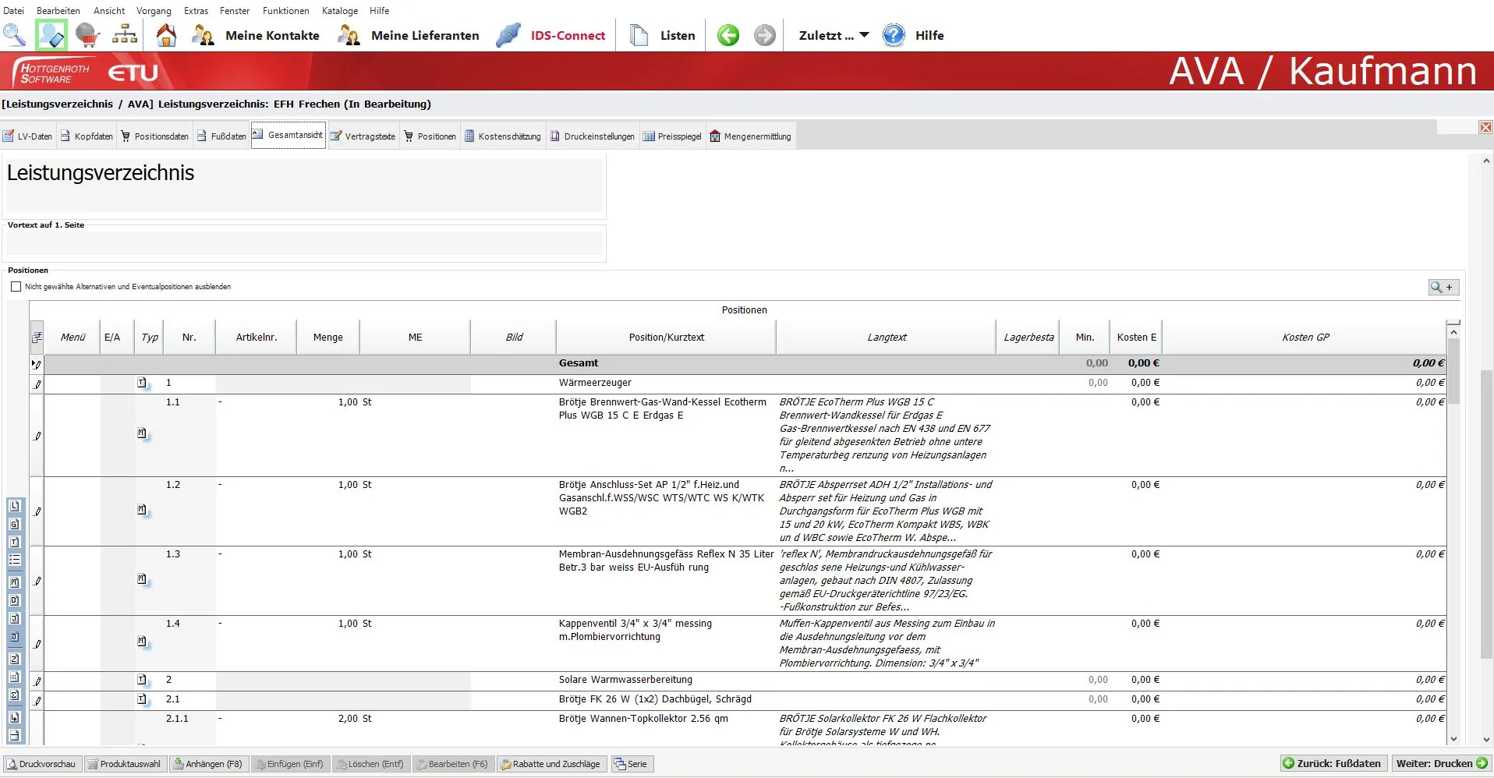Click the Serie button
Screen dimensions: 1494x778
coord(631,764)
